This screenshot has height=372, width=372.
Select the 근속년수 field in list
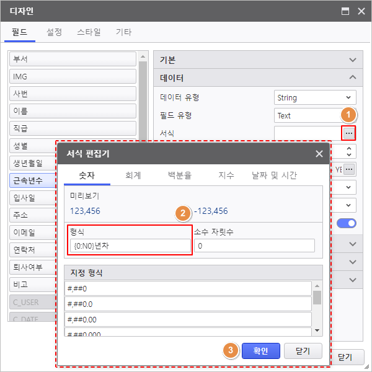pos(73,180)
